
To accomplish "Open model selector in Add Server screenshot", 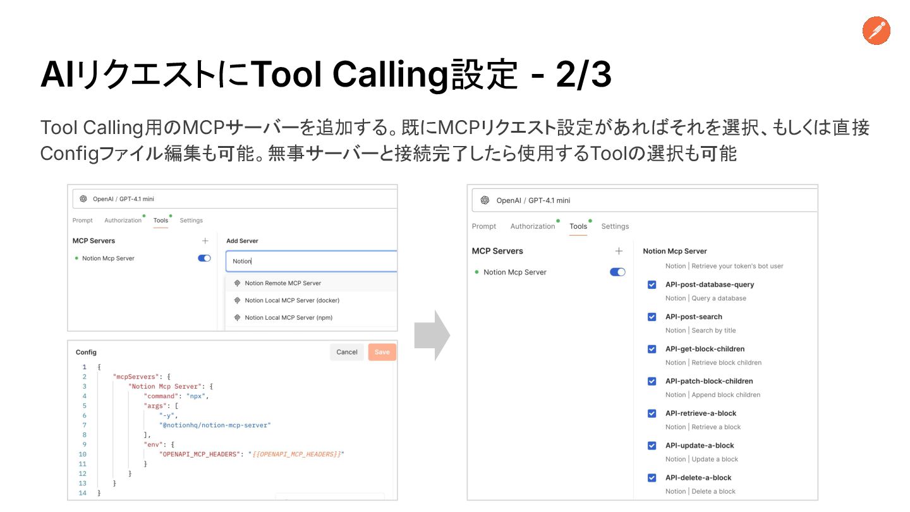I will [x=235, y=198].
